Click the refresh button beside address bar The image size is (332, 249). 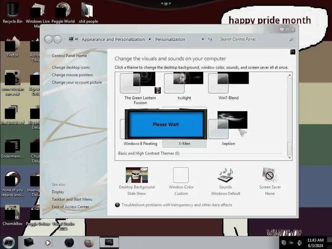coord(210,39)
